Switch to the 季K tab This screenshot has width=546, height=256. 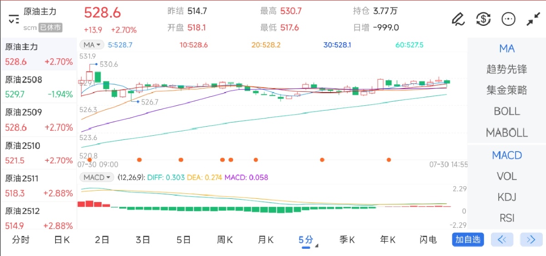click(x=347, y=240)
